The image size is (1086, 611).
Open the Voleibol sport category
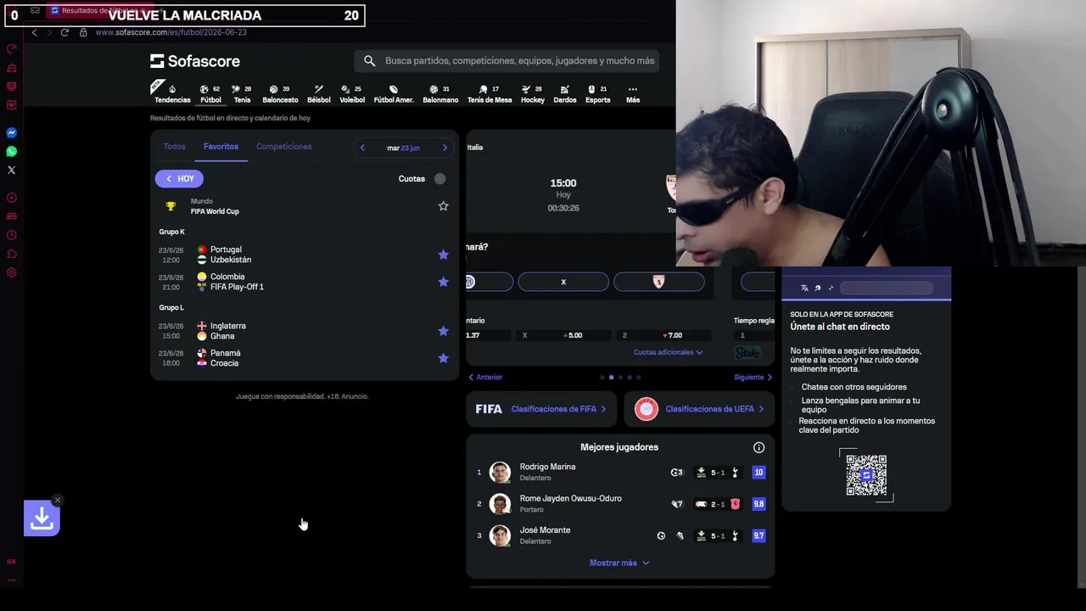point(352,93)
